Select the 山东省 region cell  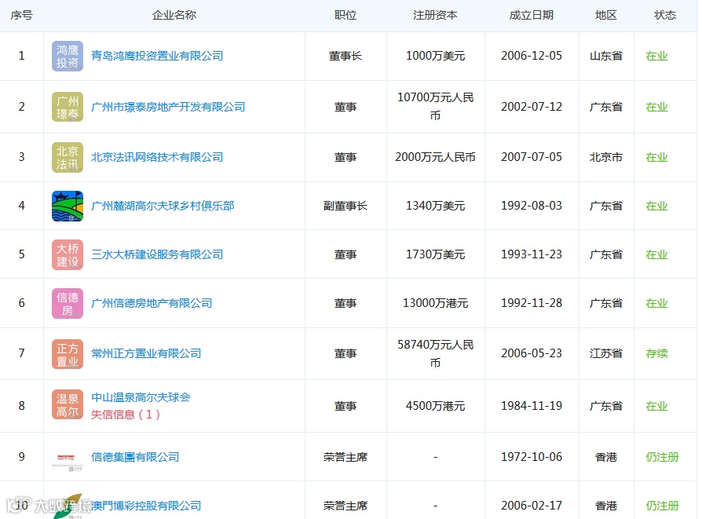point(606,56)
